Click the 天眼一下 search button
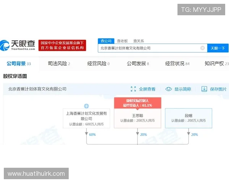 [218, 48]
